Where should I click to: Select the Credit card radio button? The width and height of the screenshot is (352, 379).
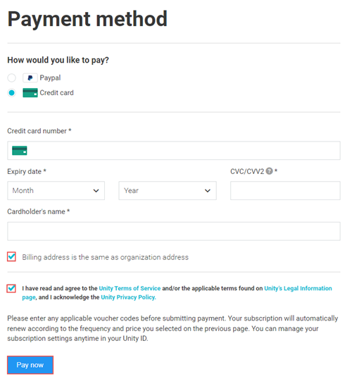coord(11,93)
